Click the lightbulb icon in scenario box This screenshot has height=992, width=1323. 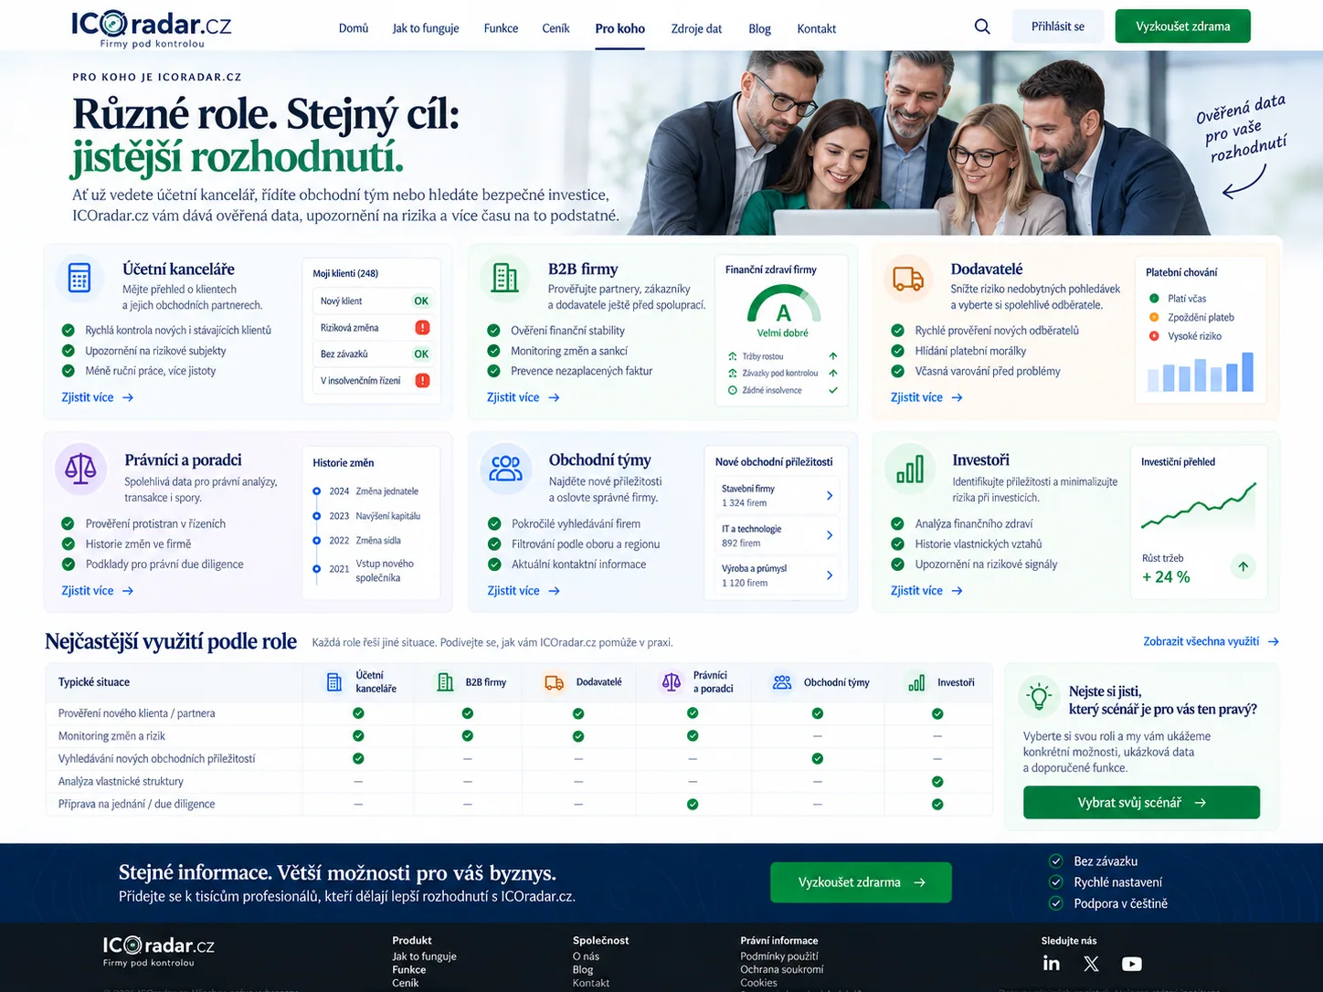[x=1038, y=697]
